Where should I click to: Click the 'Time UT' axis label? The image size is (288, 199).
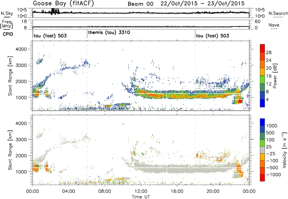tap(141, 196)
